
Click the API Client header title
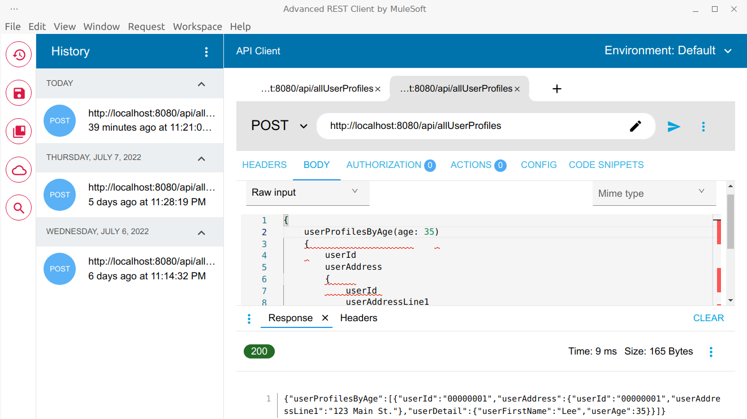tap(258, 51)
